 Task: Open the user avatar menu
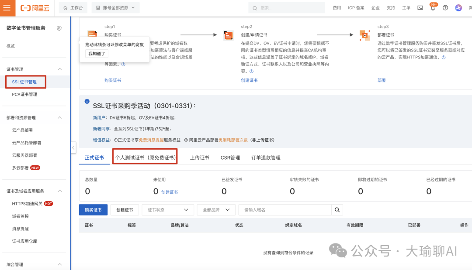click(x=458, y=8)
